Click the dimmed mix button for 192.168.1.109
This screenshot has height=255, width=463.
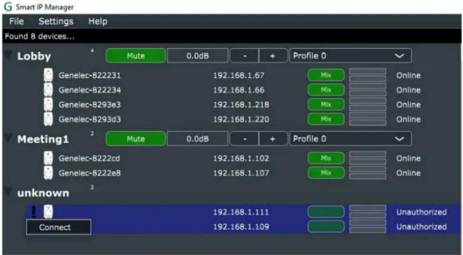click(326, 227)
